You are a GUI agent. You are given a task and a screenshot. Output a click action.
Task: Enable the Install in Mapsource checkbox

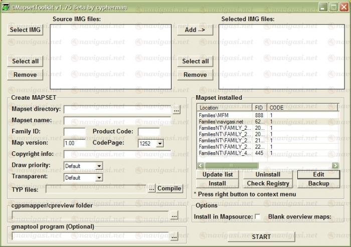(x=257, y=216)
